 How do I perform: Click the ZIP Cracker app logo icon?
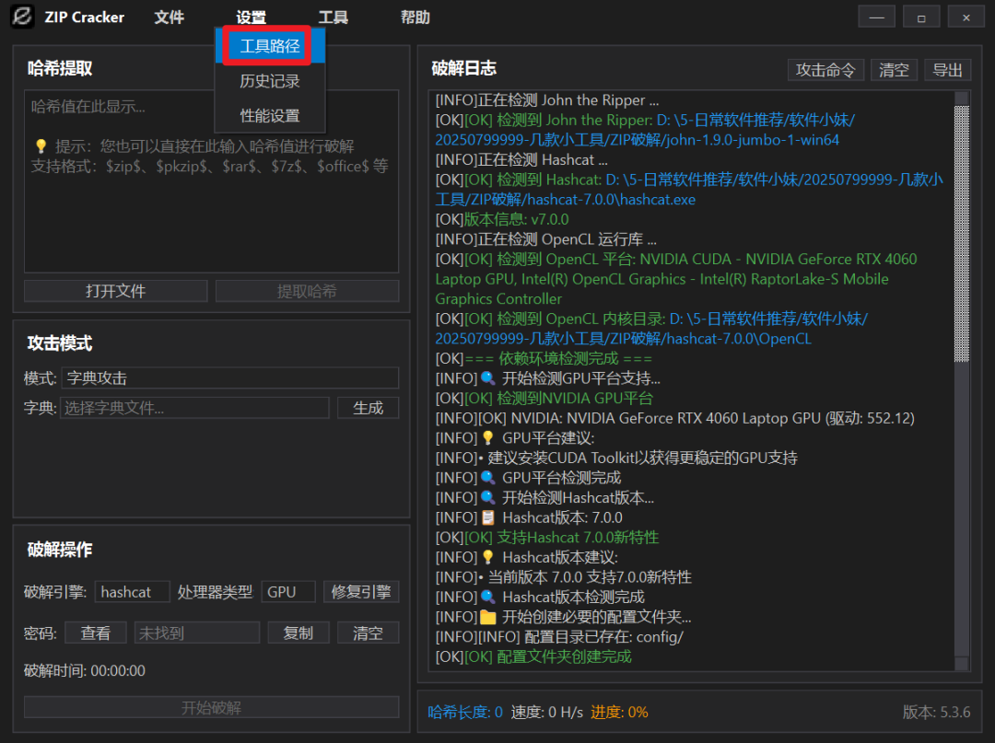(x=22, y=17)
